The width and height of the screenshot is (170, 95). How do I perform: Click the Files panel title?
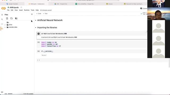point(6,15)
